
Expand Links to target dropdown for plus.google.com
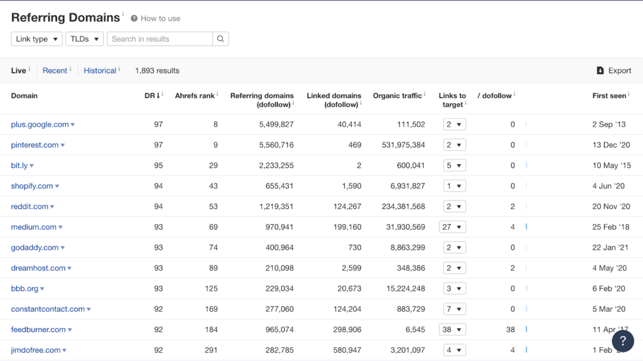(x=455, y=124)
